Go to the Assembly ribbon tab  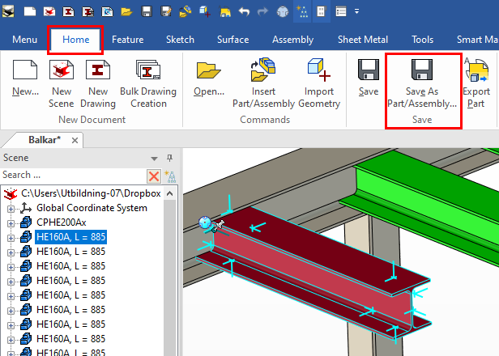[x=292, y=40]
